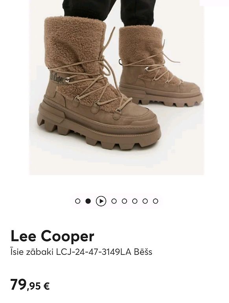Open the Lee Cooper brand title

[52, 236]
